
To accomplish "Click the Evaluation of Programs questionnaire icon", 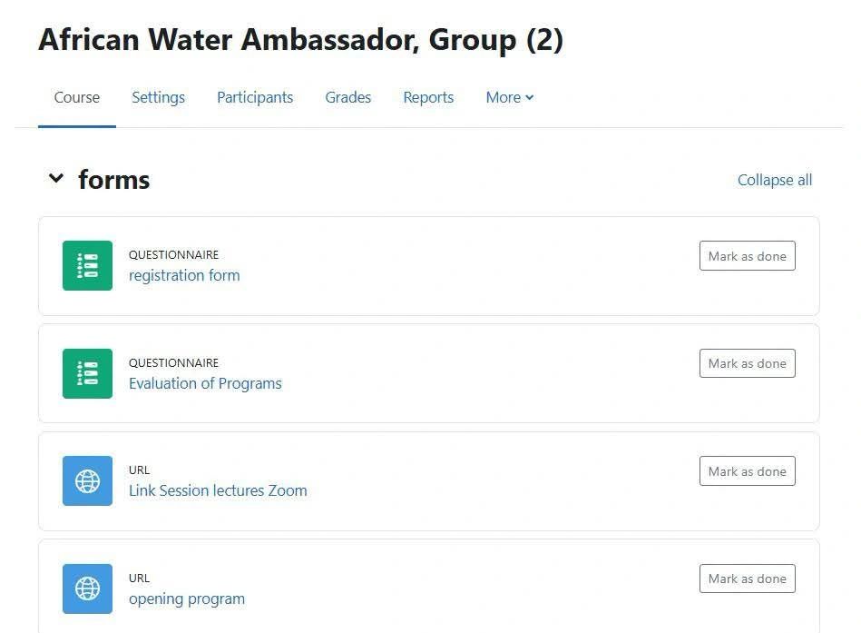I will [87, 373].
